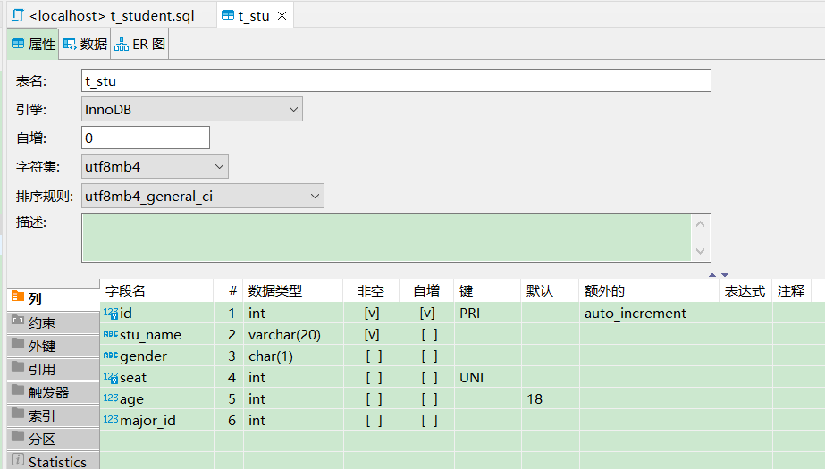Click the auto_increment extra cell
This screenshot has width=825, height=469.
(649, 314)
